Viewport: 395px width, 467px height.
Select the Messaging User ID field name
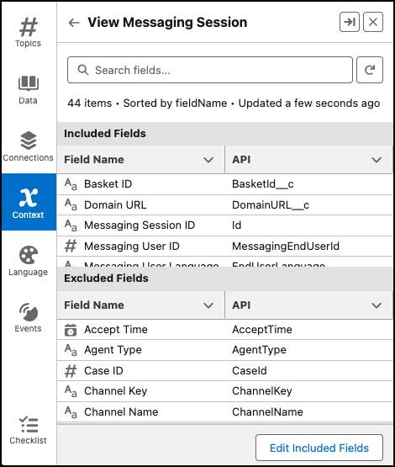coord(132,247)
